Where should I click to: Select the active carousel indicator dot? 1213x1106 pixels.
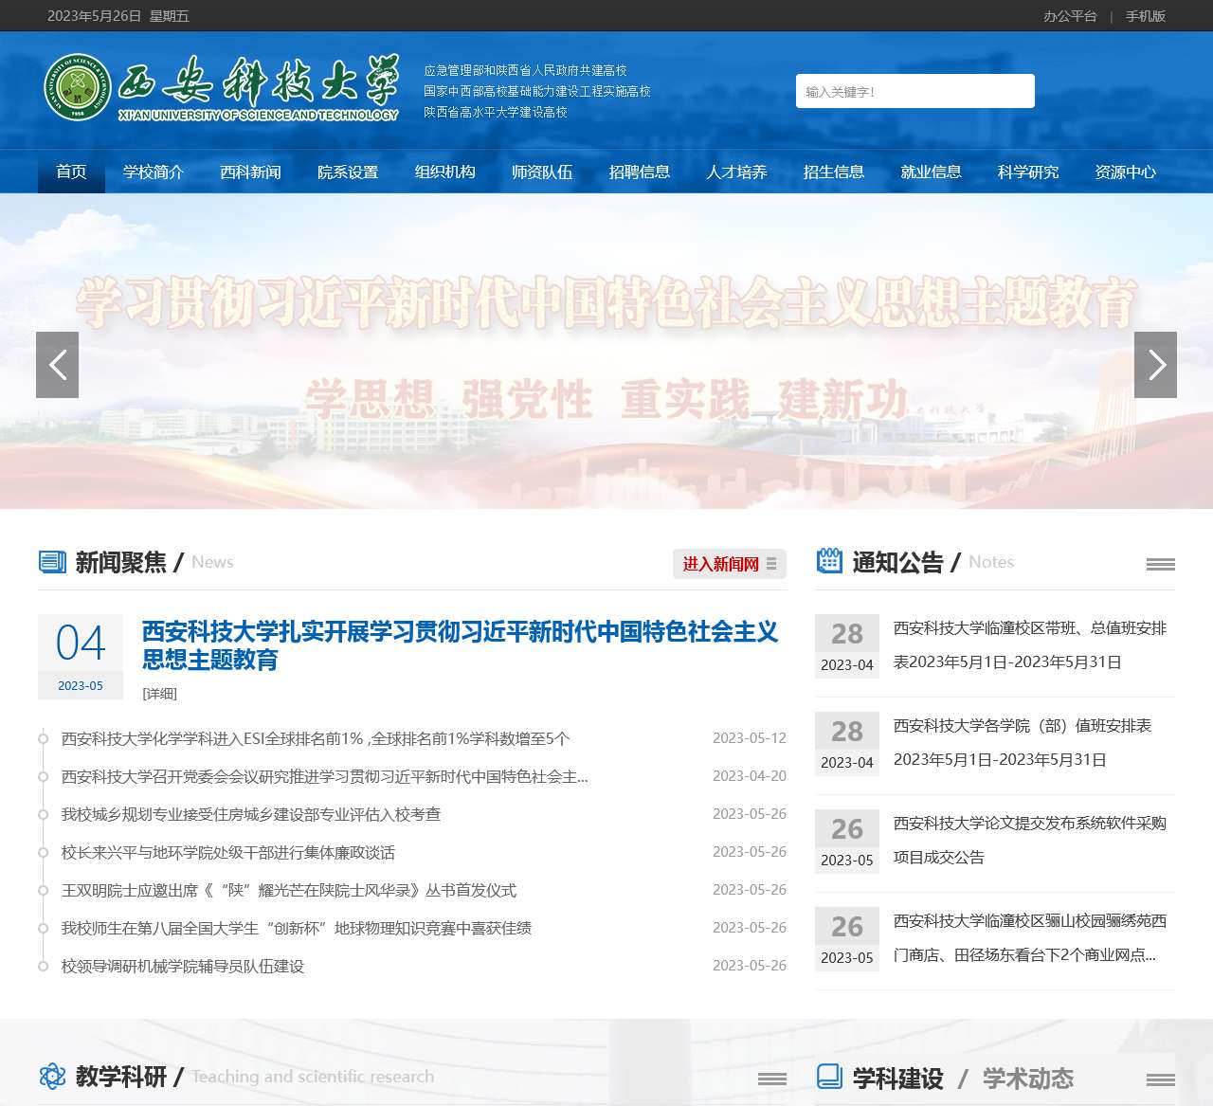[x=936, y=462]
